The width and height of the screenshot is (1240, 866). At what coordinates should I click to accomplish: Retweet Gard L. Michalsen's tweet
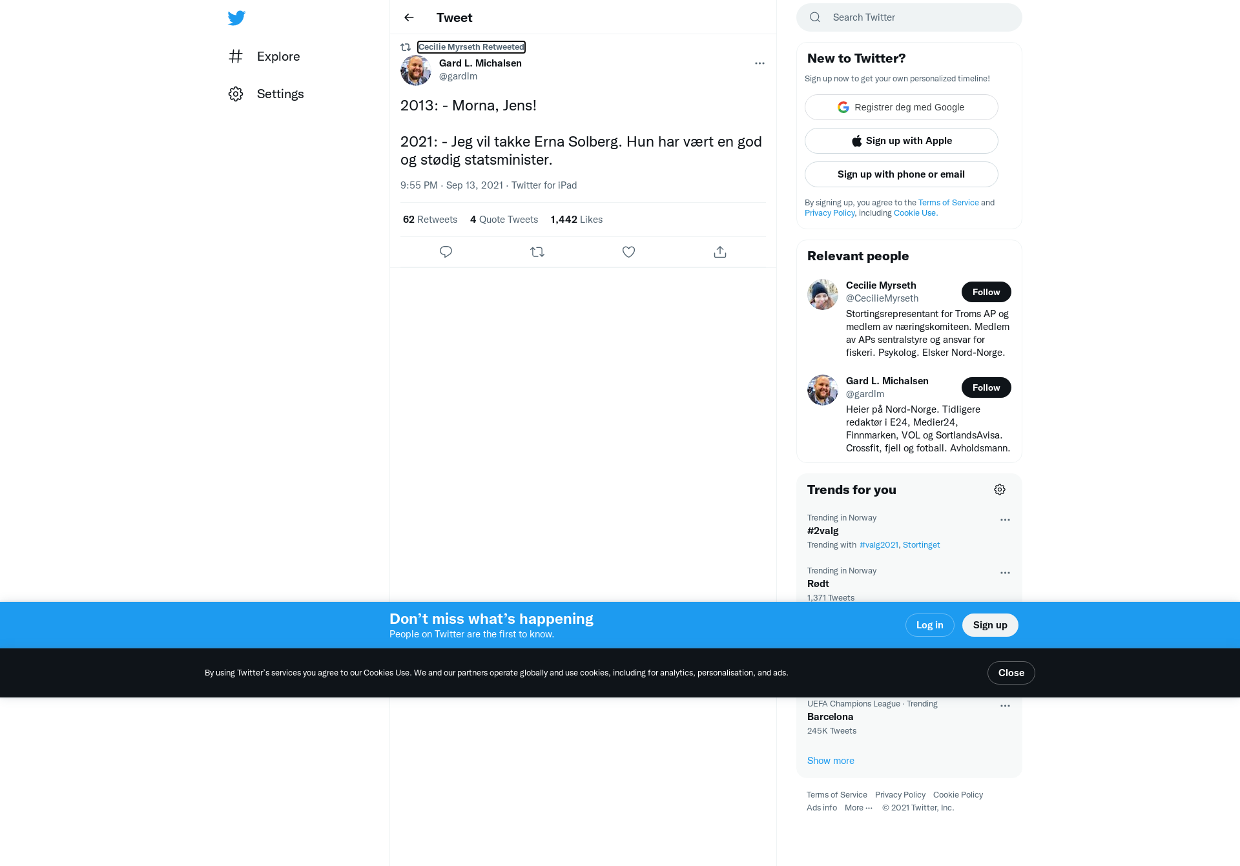coord(537,252)
